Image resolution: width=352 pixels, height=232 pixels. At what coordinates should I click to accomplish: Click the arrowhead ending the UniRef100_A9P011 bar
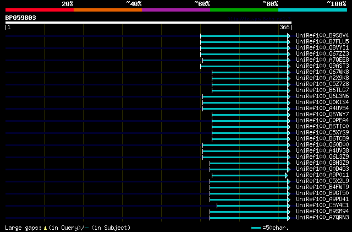tap(287, 176)
